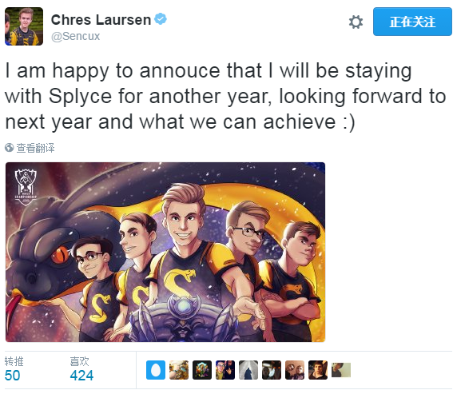Open the seventh liker avatar
The width and height of the screenshot is (453, 394).
(295, 370)
